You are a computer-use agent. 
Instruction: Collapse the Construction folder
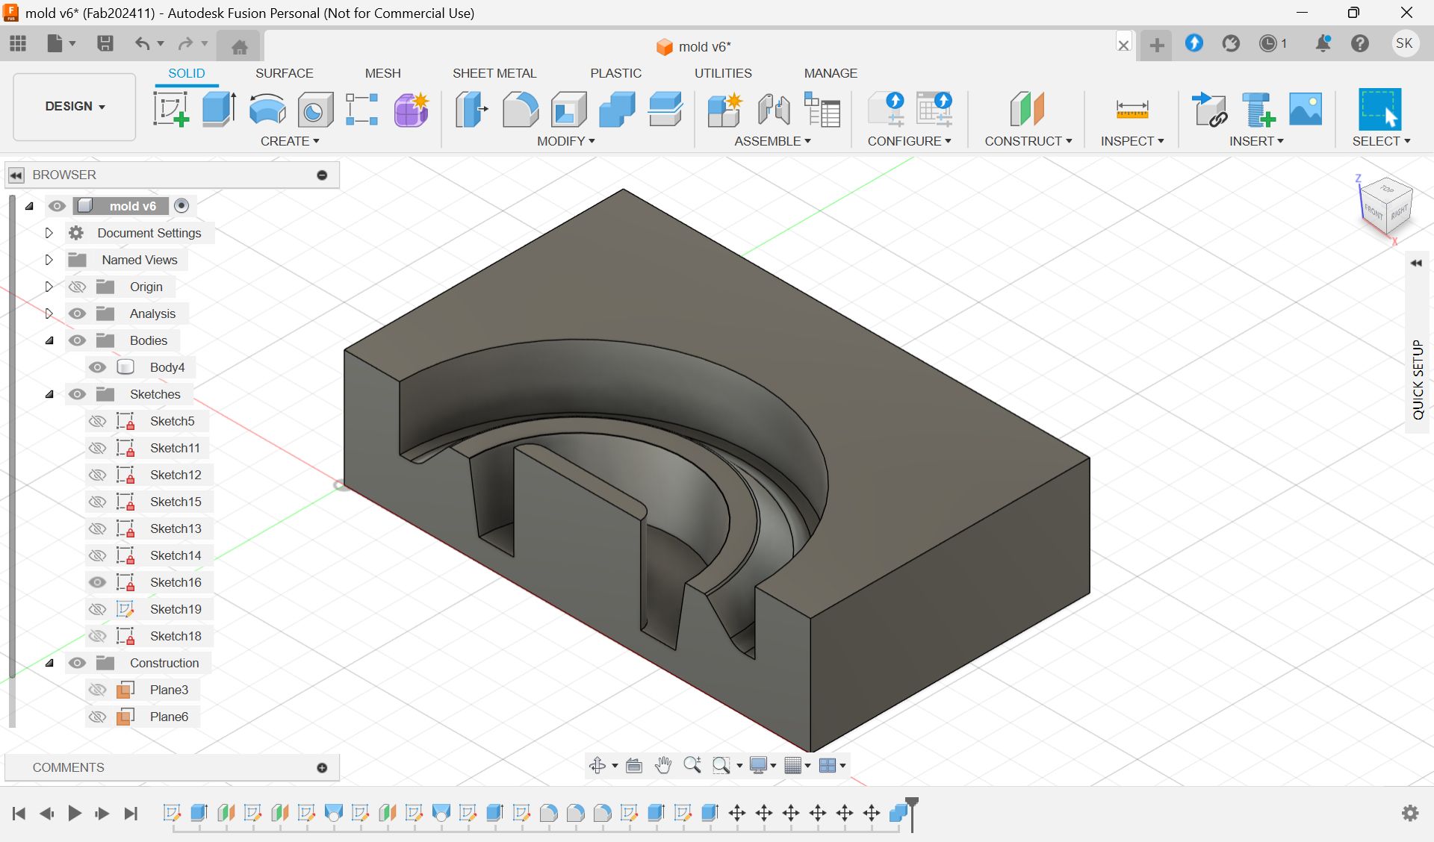[49, 663]
